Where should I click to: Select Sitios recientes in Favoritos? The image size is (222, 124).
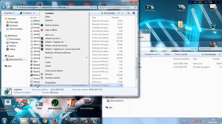tap(16, 29)
